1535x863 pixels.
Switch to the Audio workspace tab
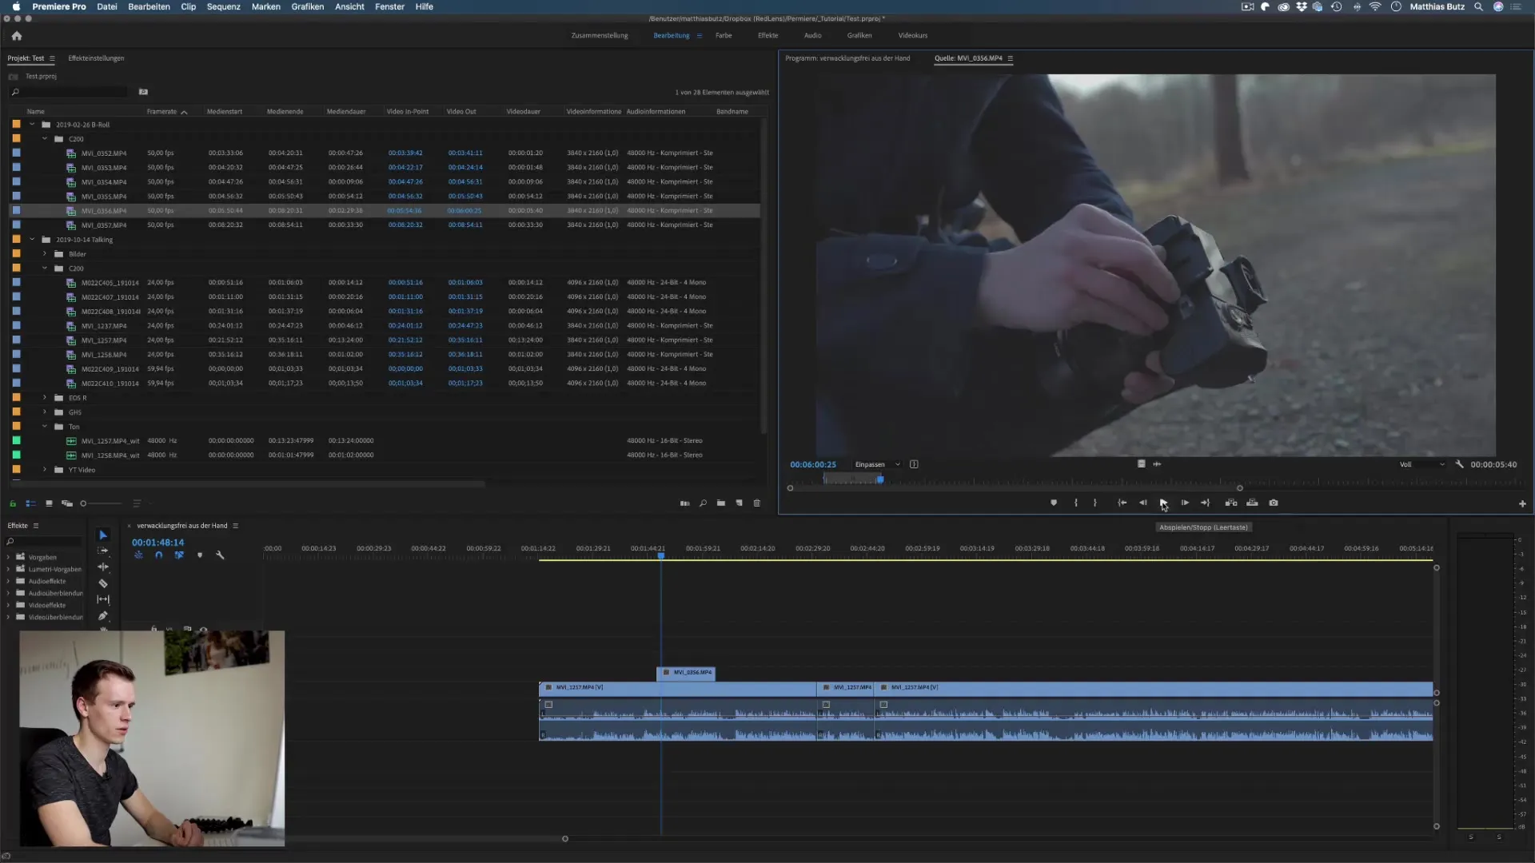click(812, 36)
